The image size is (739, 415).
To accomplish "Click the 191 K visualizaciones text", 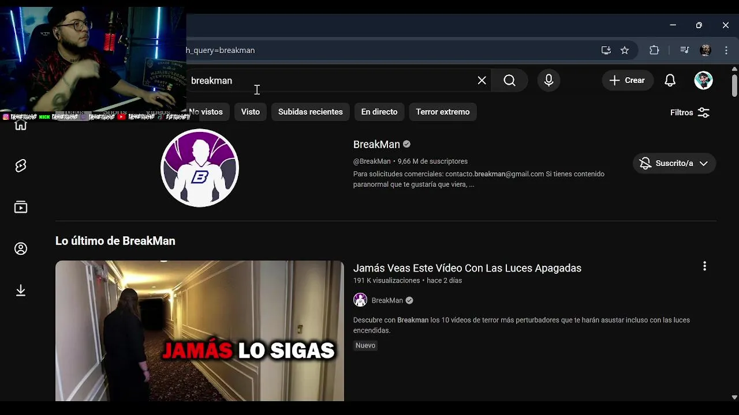I will point(386,281).
